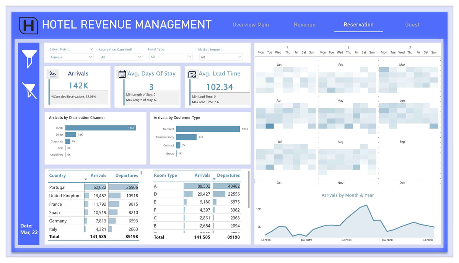
Task: Open the Reservation Canceled dropdown
Action: (121, 57)
